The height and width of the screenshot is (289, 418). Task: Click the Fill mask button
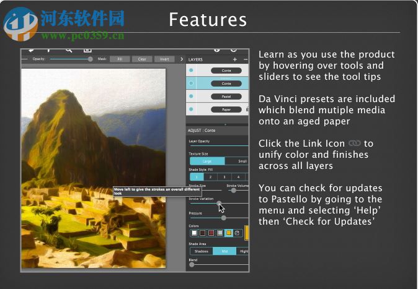(x=120, y=59)
